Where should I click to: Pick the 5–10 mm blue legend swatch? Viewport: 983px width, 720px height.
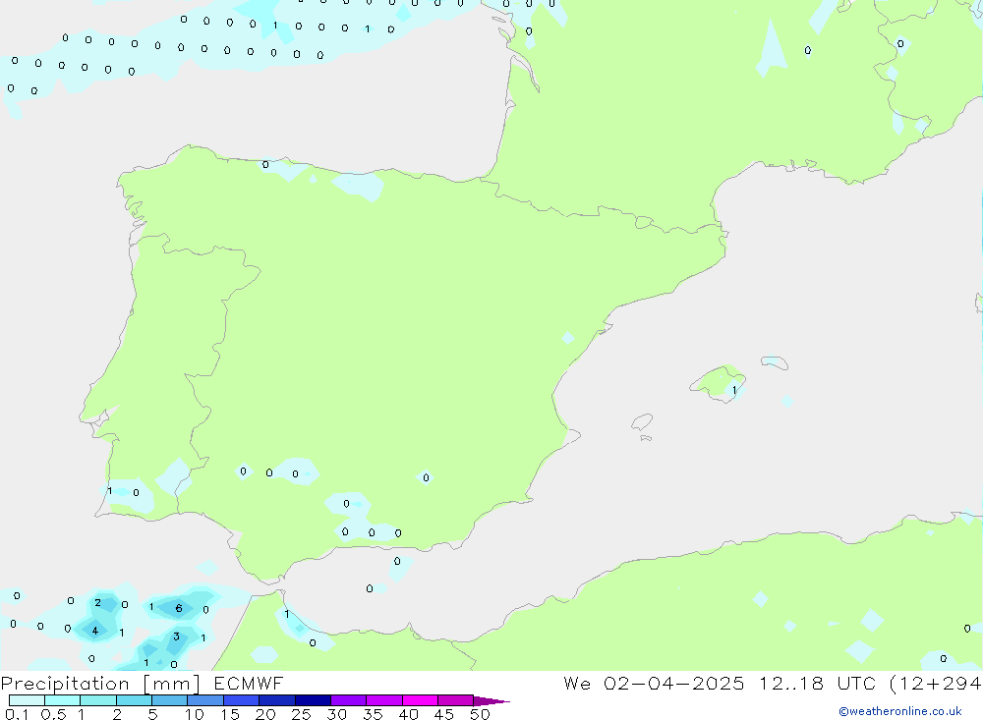(170, 700)
